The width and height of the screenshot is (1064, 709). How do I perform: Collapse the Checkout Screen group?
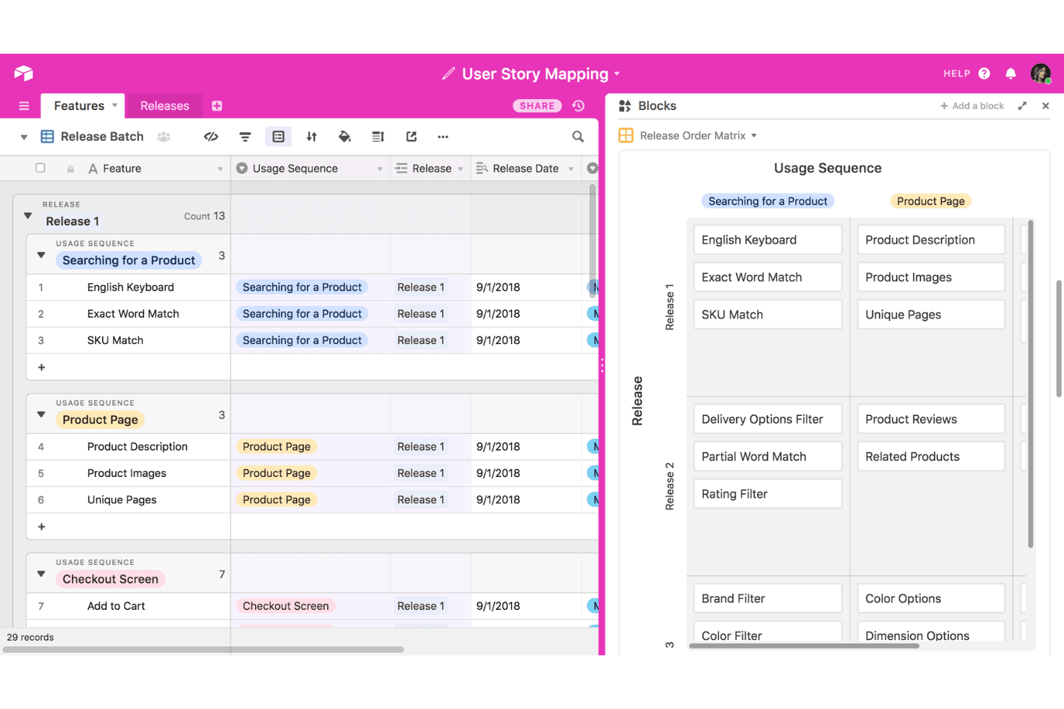point(41,574)
